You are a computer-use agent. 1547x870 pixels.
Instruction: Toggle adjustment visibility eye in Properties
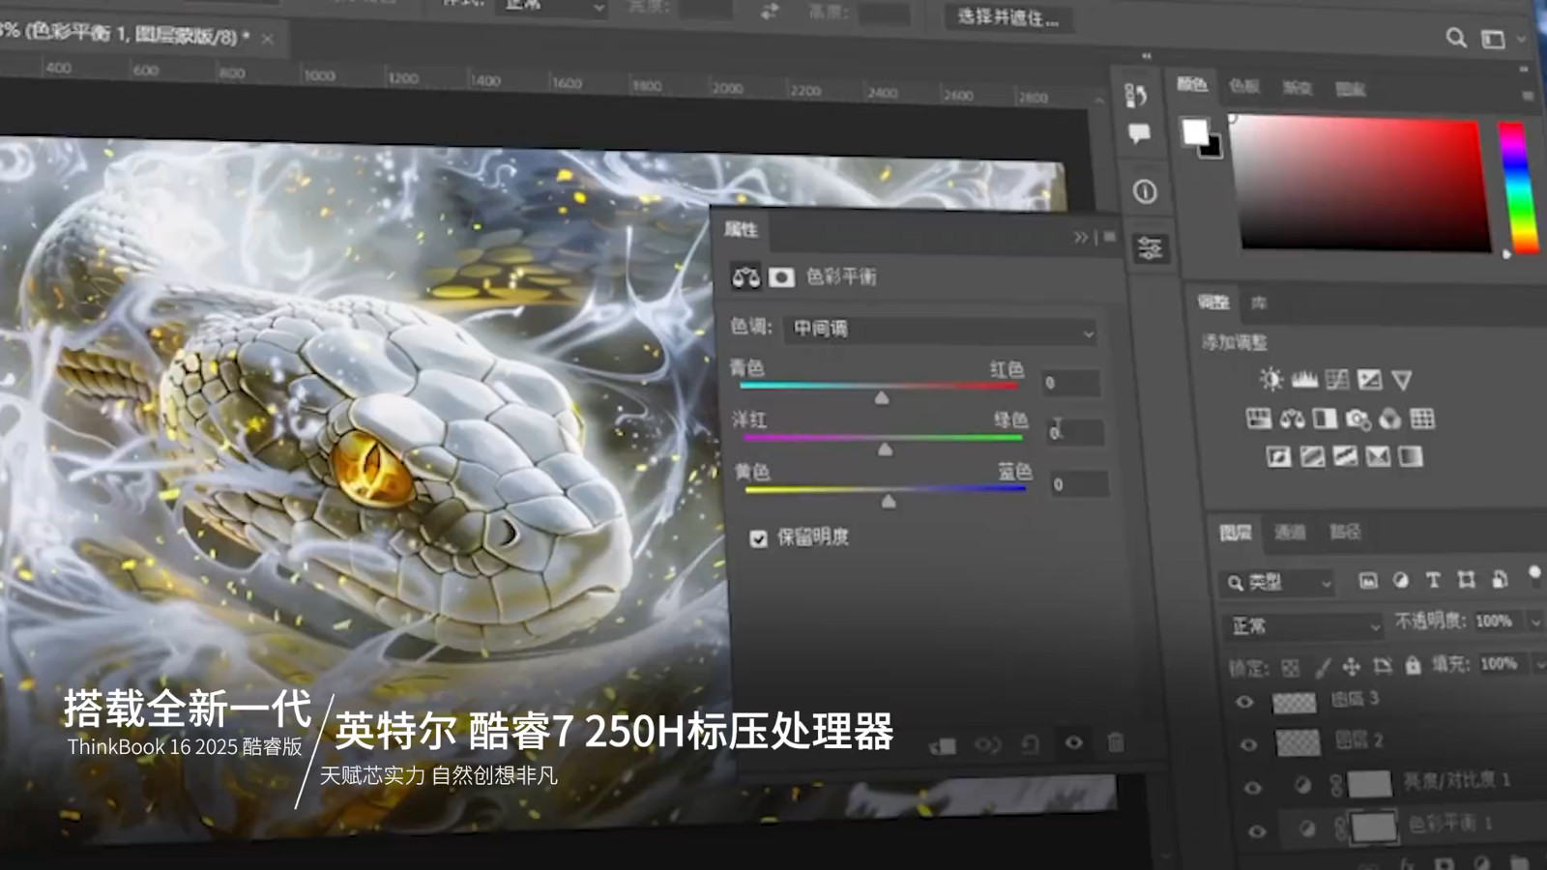click(1073, 742)
